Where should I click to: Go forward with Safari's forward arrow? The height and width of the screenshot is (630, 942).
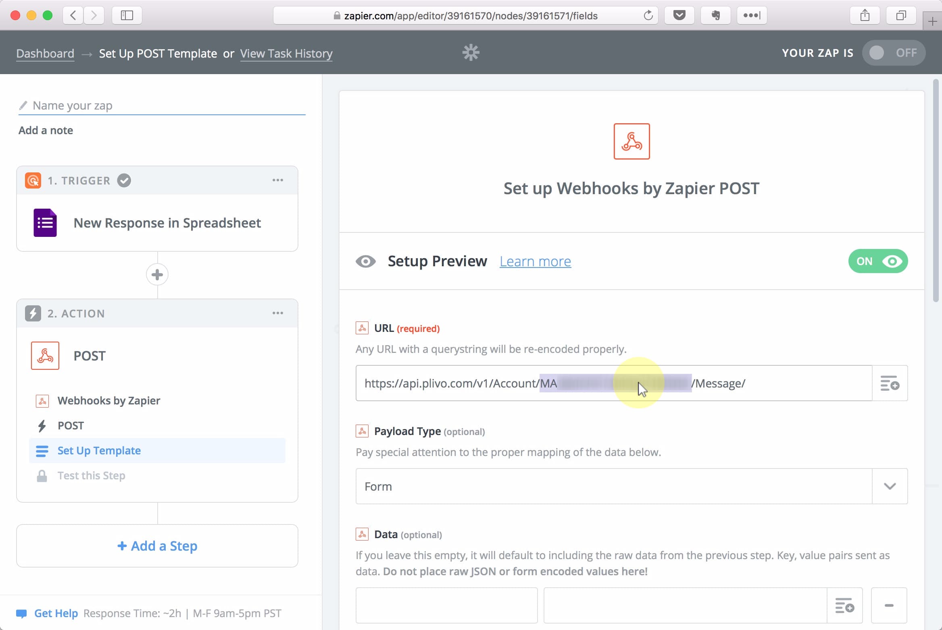tap(94, 15)
